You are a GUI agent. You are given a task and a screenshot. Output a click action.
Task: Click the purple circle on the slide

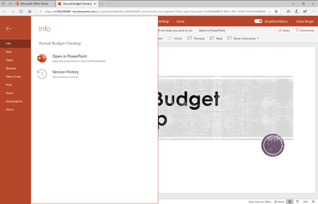click(273, 145)
